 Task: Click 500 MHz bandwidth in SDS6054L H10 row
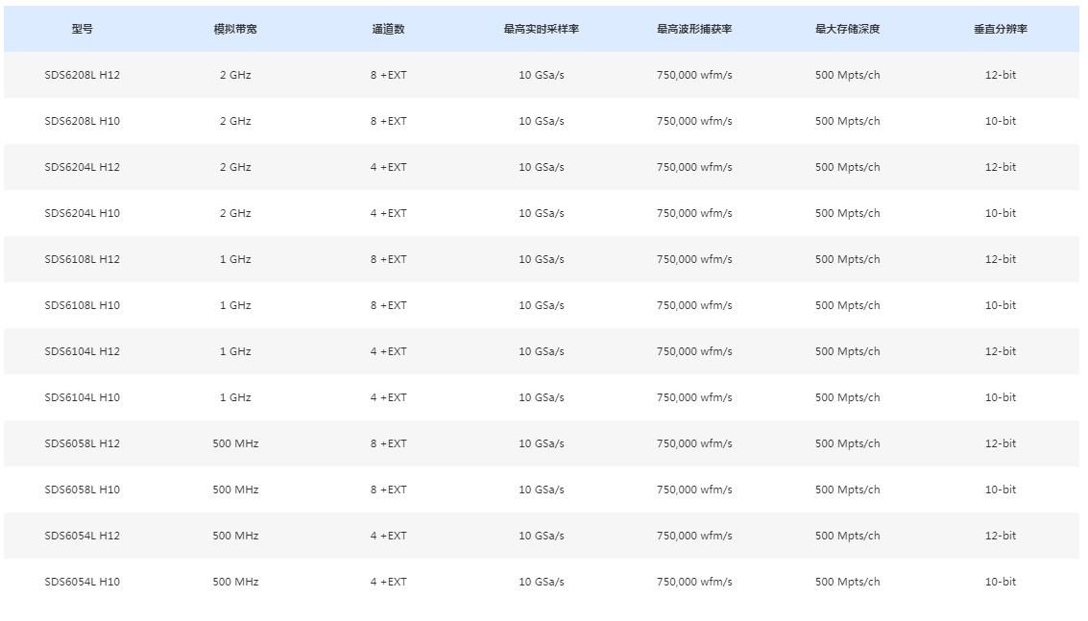click(x=235, y=583)
